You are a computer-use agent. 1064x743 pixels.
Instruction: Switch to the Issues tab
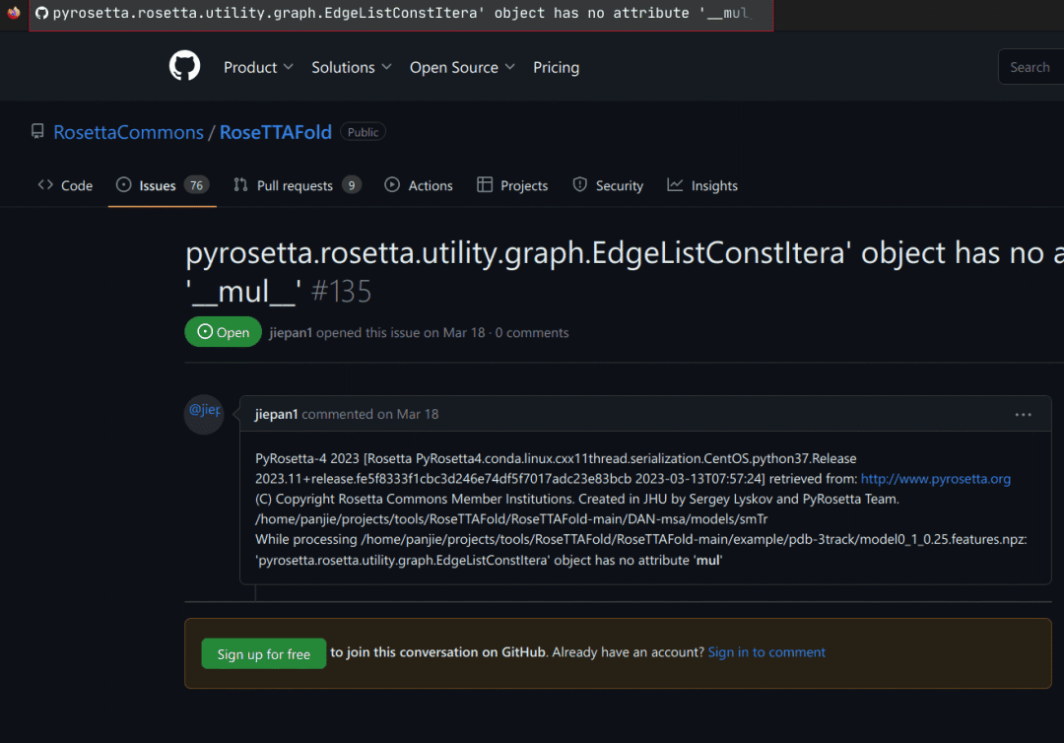163,185
